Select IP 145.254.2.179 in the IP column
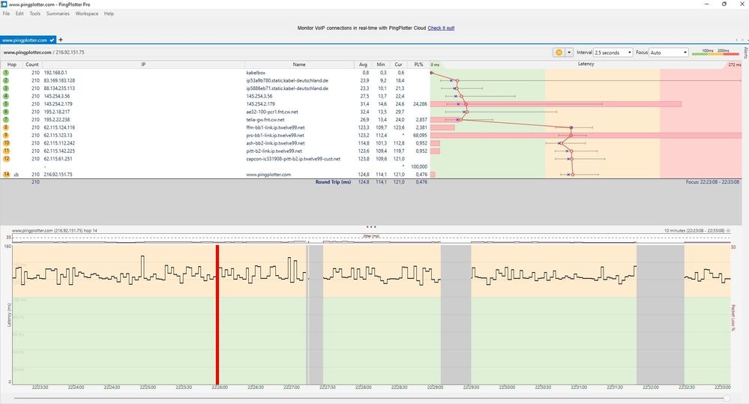 [x=58, y=103]
